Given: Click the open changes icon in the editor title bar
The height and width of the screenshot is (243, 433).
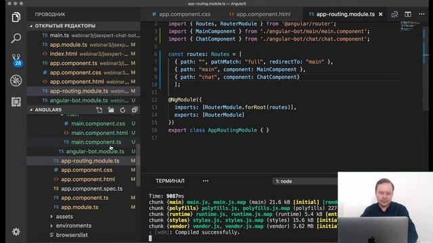Looking at the screenshot, I should point(394,14).
